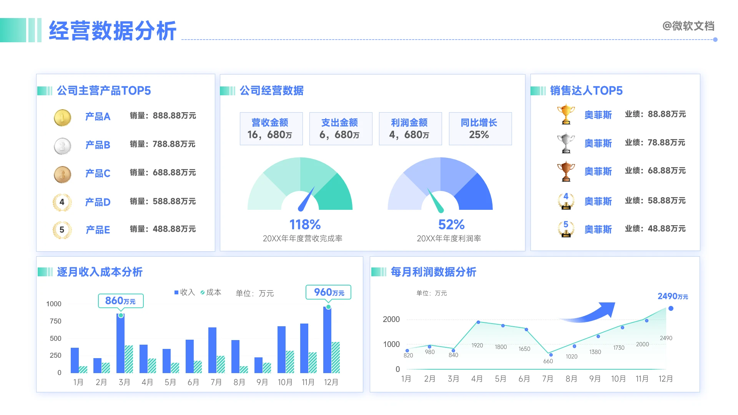The width and height of the screenshot is (738, 415).
Task: Click the 成本 legend marker
Action: point(203,292)
